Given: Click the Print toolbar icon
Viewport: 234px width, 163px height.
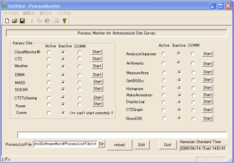Looking at the screenshot, I should (57, 21).
